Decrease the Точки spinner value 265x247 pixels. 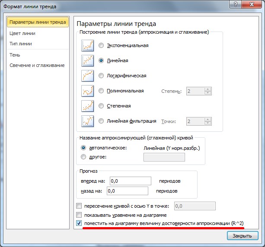pyautogui.click(x=208, y=123)
